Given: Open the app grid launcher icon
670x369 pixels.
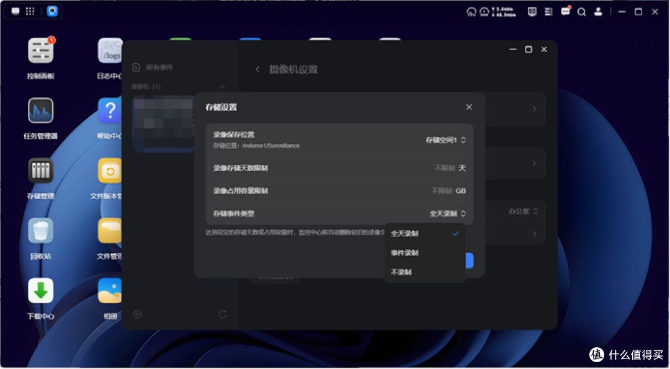Looking at the screenshot, I should (x=30, y=11).
